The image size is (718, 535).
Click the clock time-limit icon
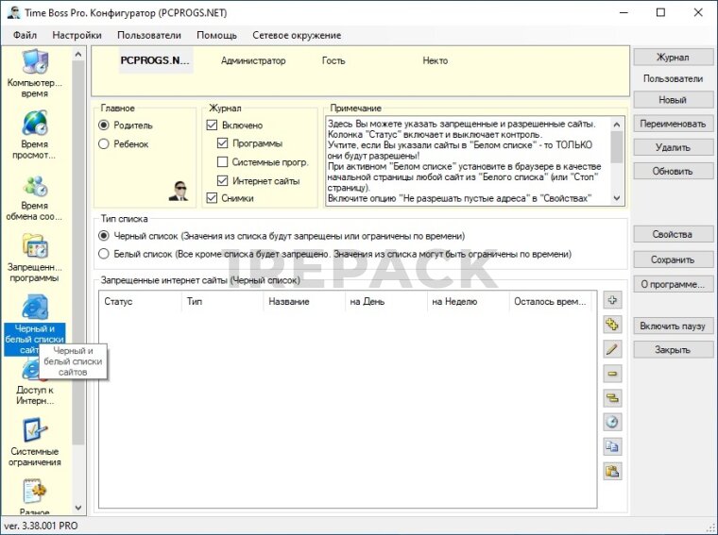pos(612,422)
